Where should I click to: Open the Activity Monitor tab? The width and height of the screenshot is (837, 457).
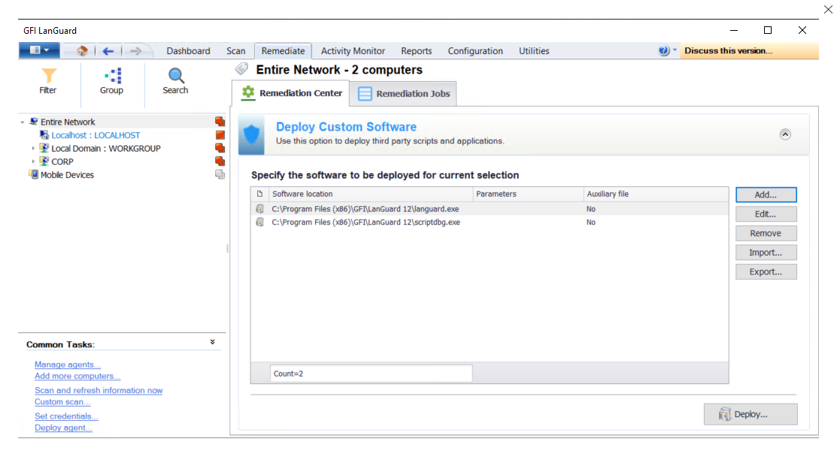(352, 50)
